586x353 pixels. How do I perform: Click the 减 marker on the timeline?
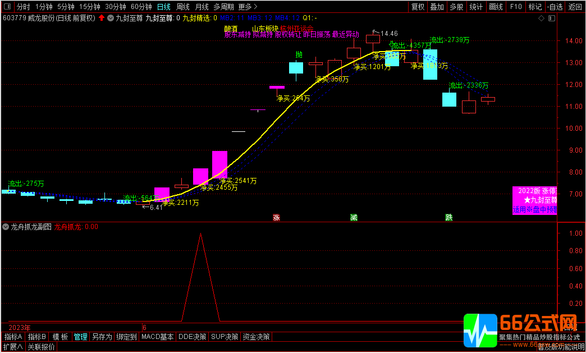[354, 217]
